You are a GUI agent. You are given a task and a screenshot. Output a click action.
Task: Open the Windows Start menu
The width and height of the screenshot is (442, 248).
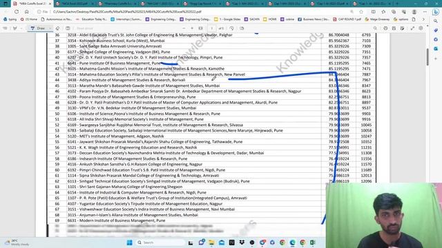(x=129, y=242)
